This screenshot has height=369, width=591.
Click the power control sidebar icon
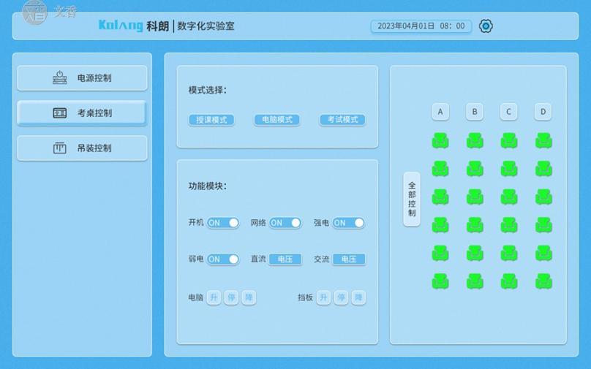(60, 78)
